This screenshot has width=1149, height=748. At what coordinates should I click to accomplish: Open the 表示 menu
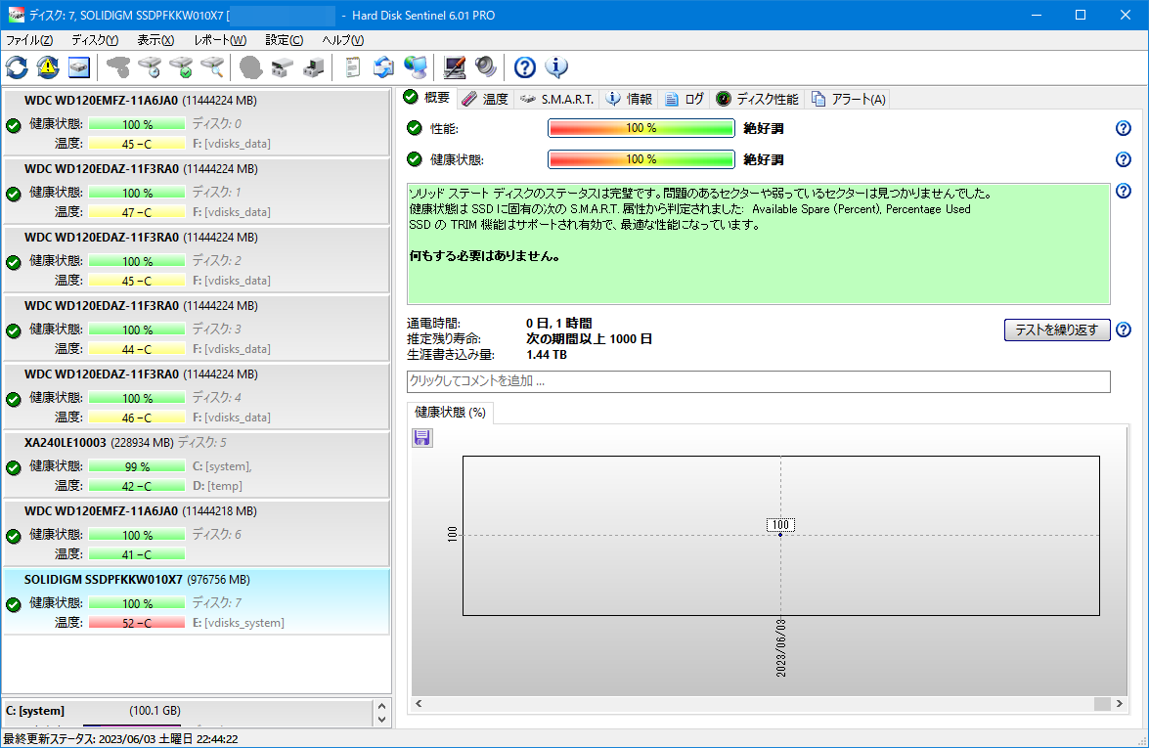(x=155, y=39)
